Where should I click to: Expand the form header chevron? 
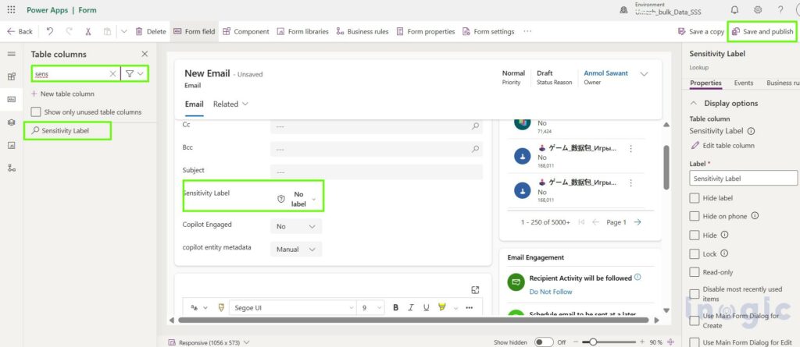coord(644,74)
